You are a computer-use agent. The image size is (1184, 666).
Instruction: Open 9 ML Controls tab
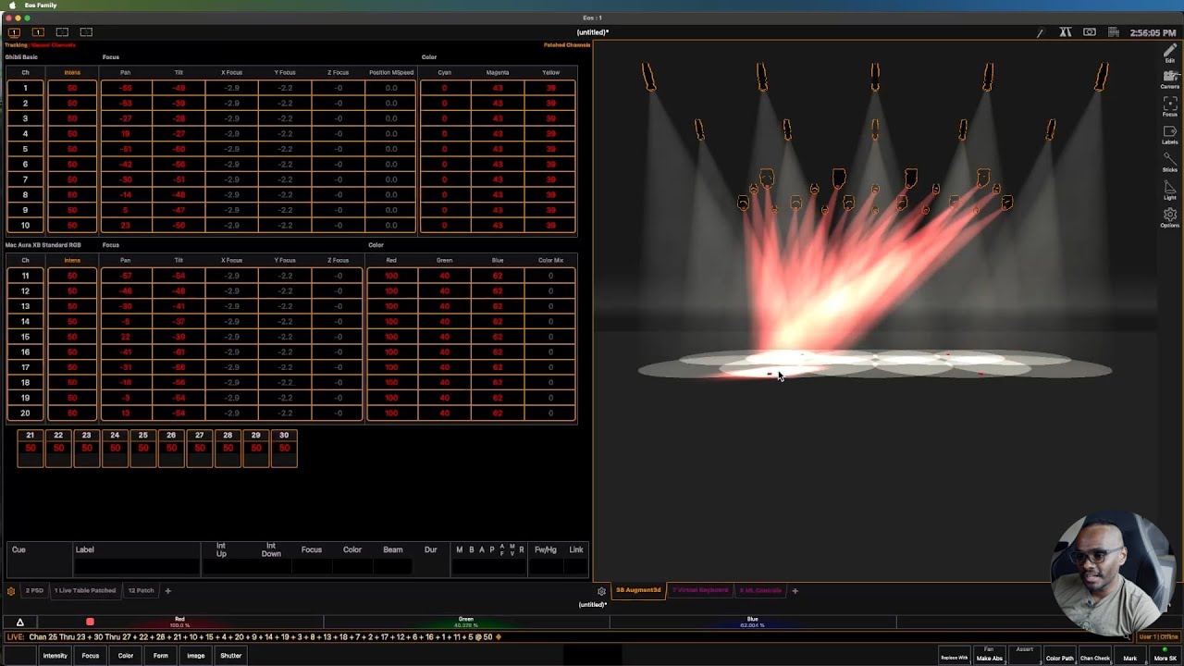(760, 590)
